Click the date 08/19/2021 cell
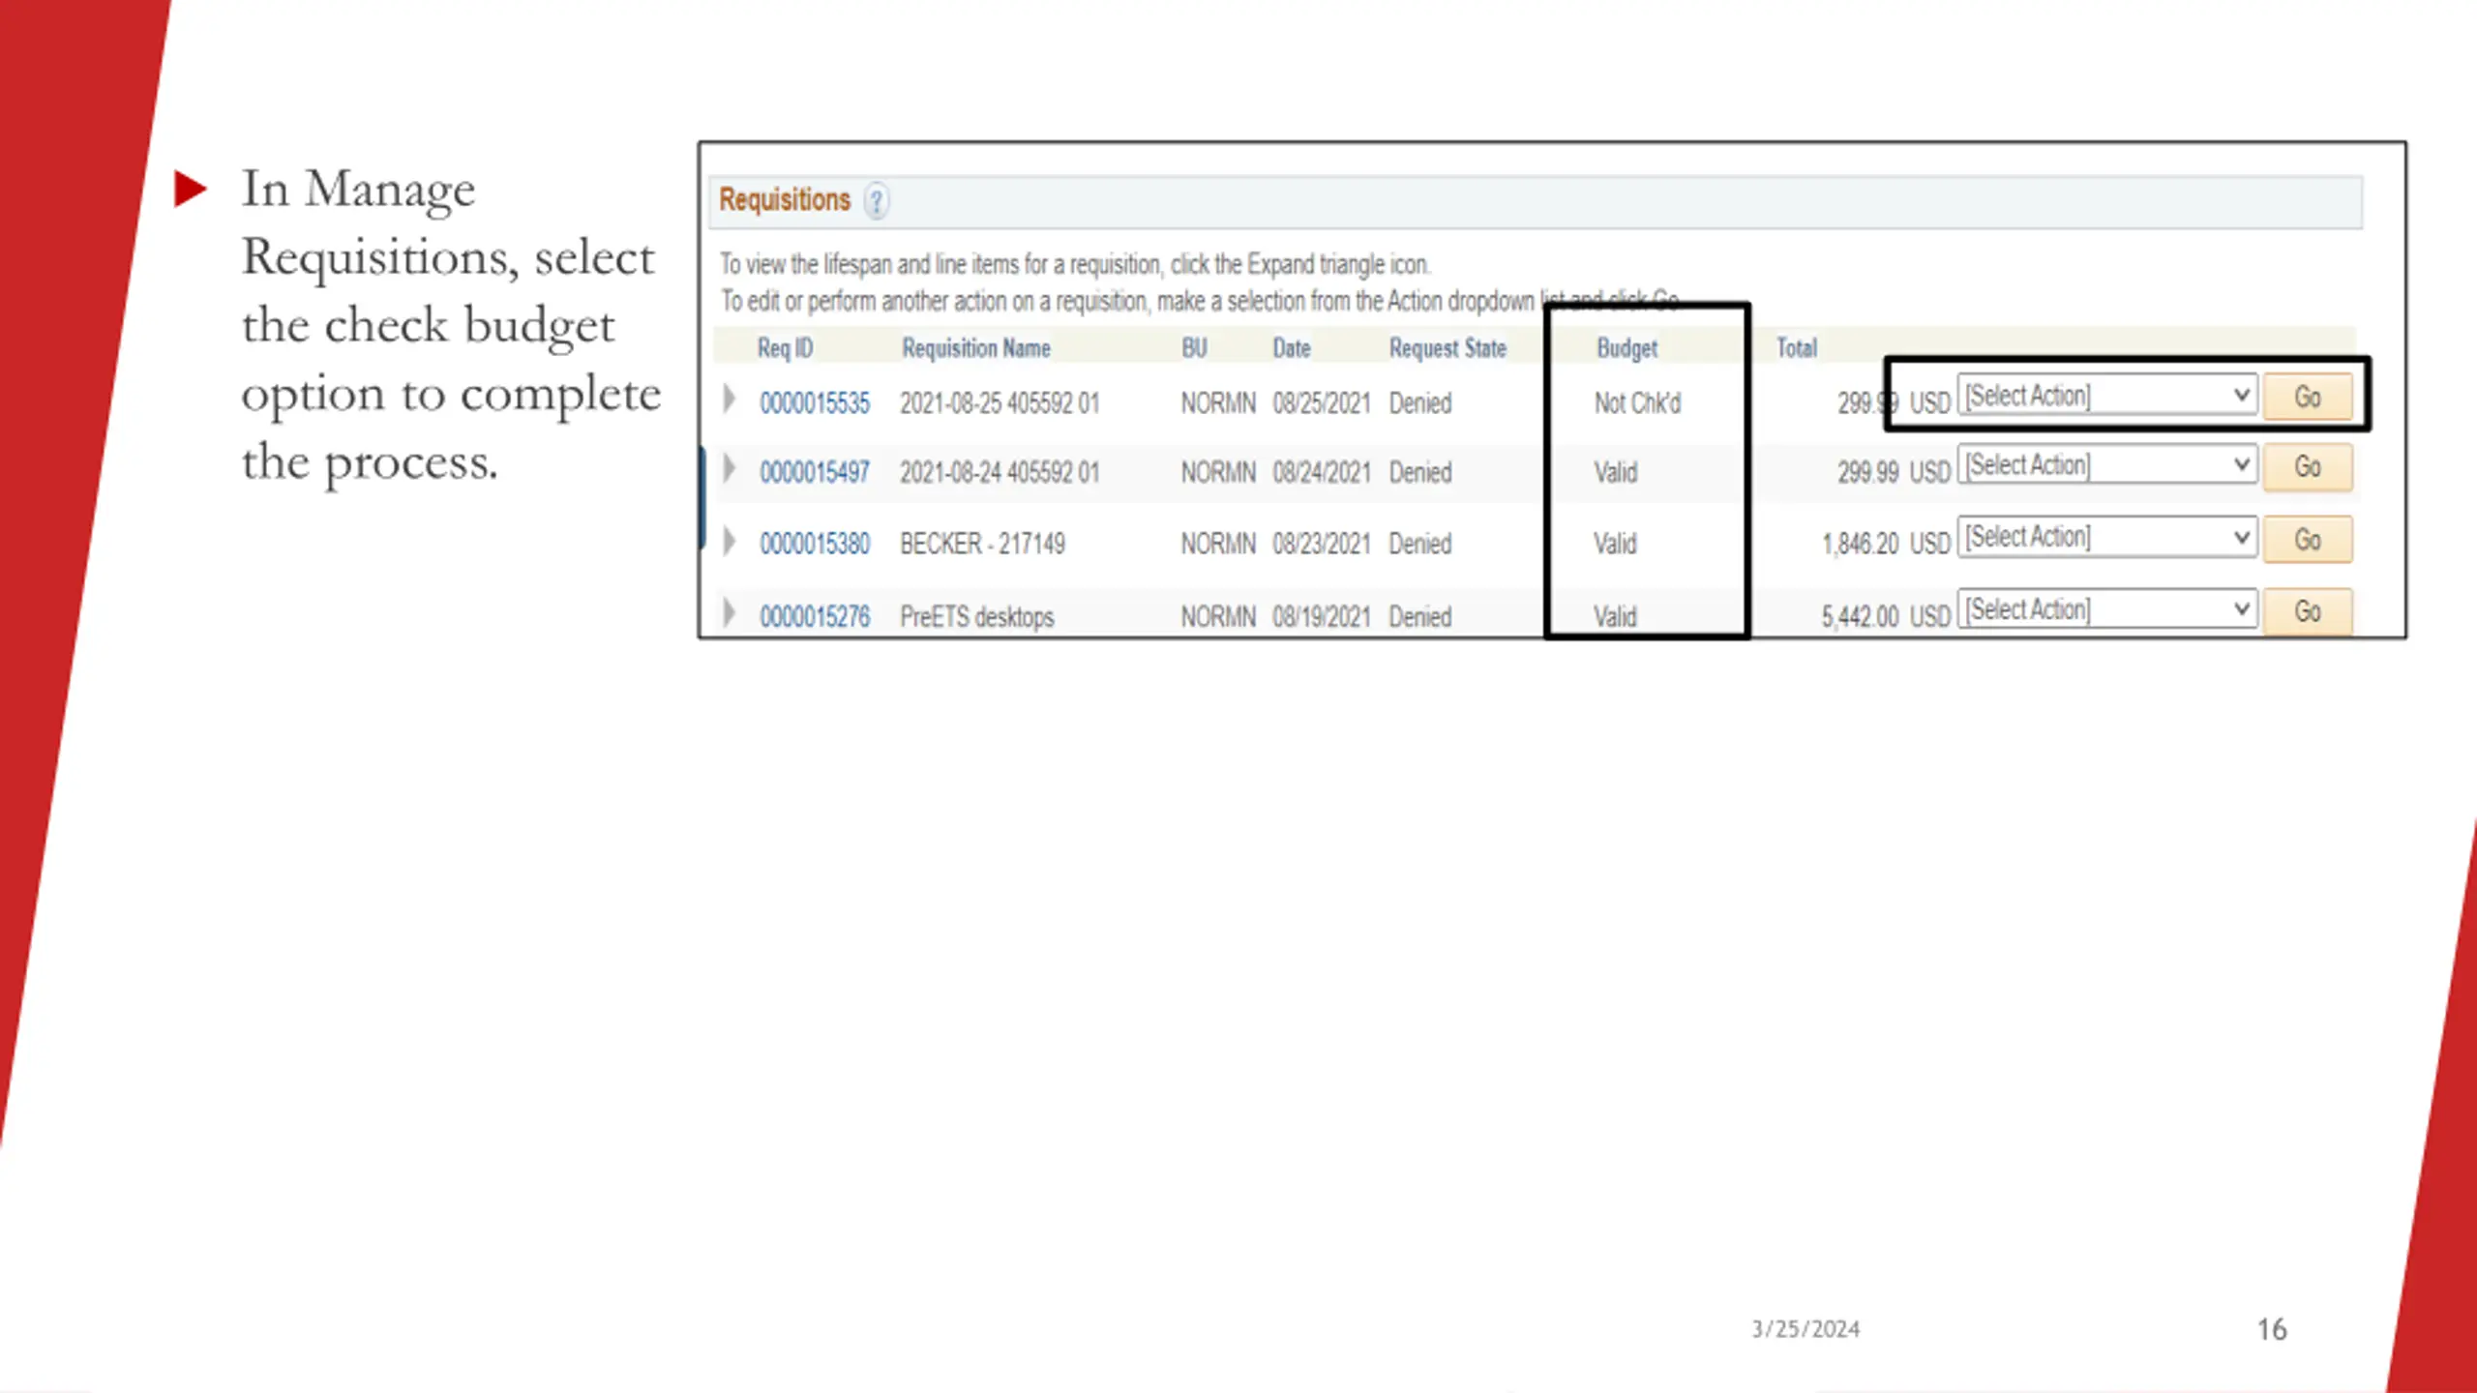This screenshot has width=2477, height=1393. coord(1321,616)
